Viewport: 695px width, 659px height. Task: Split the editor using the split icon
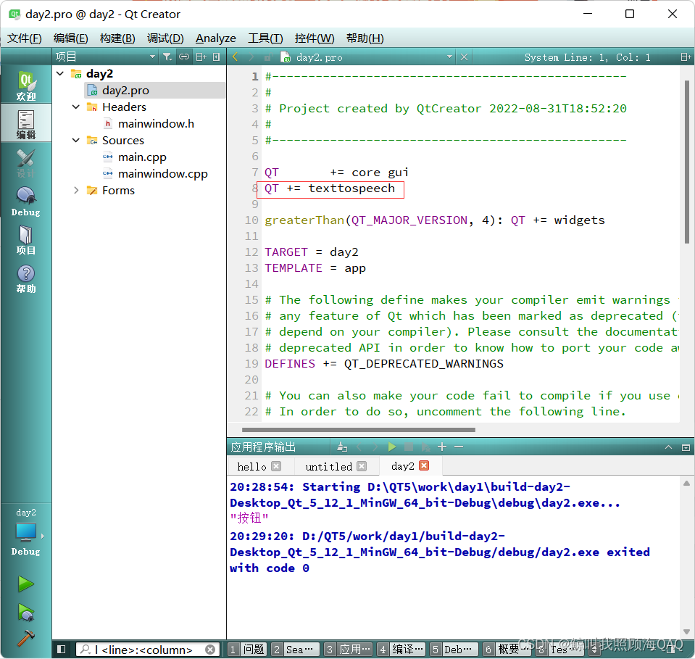(x=199, y=56)
